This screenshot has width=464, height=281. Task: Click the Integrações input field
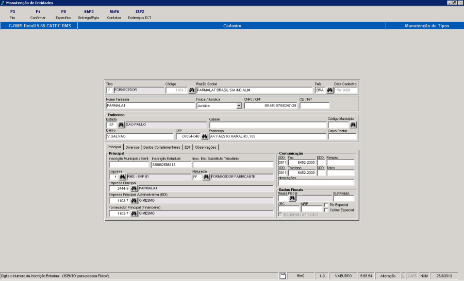[316, 183]
